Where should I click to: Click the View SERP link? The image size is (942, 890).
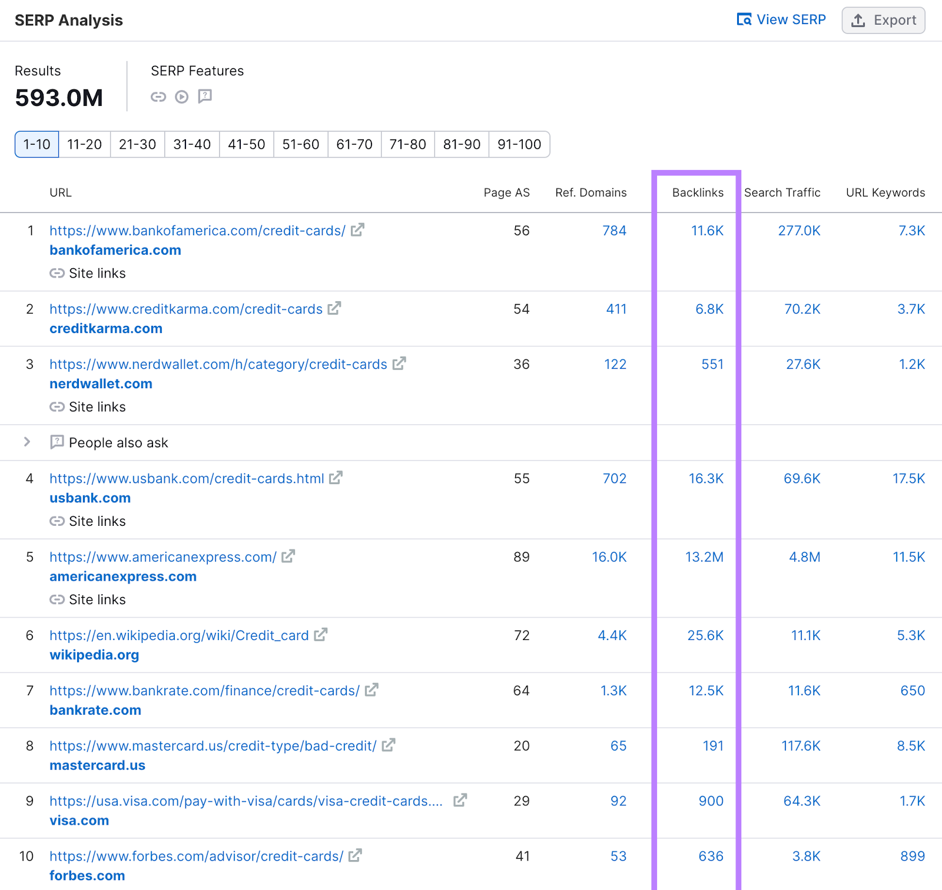(781, 19)
